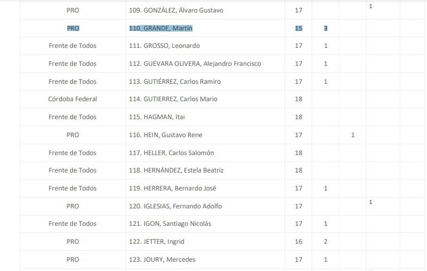Viewport: 427px width, 271px height.
Task: Click on IGLESIAS, Fernando Adolfo
Action: 182,206
